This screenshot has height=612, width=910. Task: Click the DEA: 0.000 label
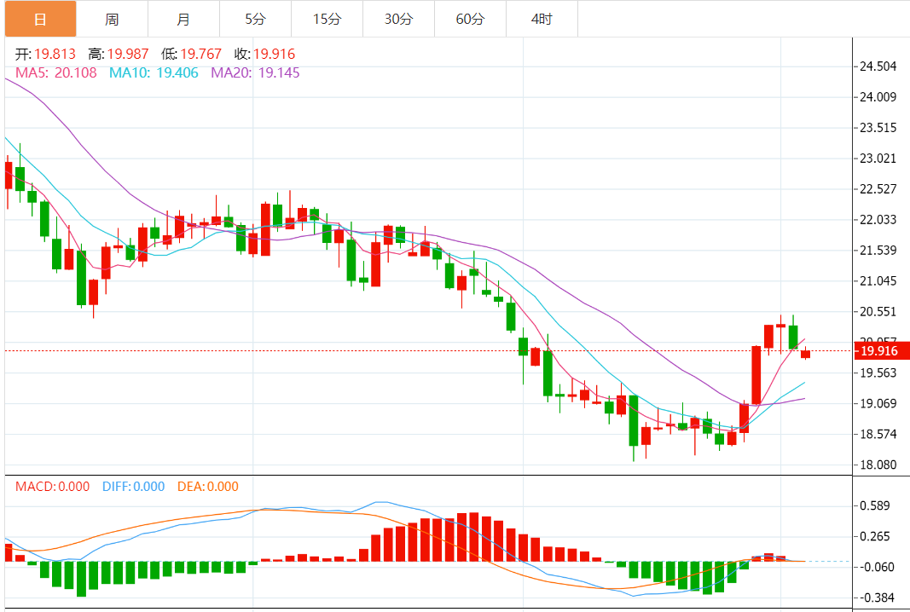[208, 486]
